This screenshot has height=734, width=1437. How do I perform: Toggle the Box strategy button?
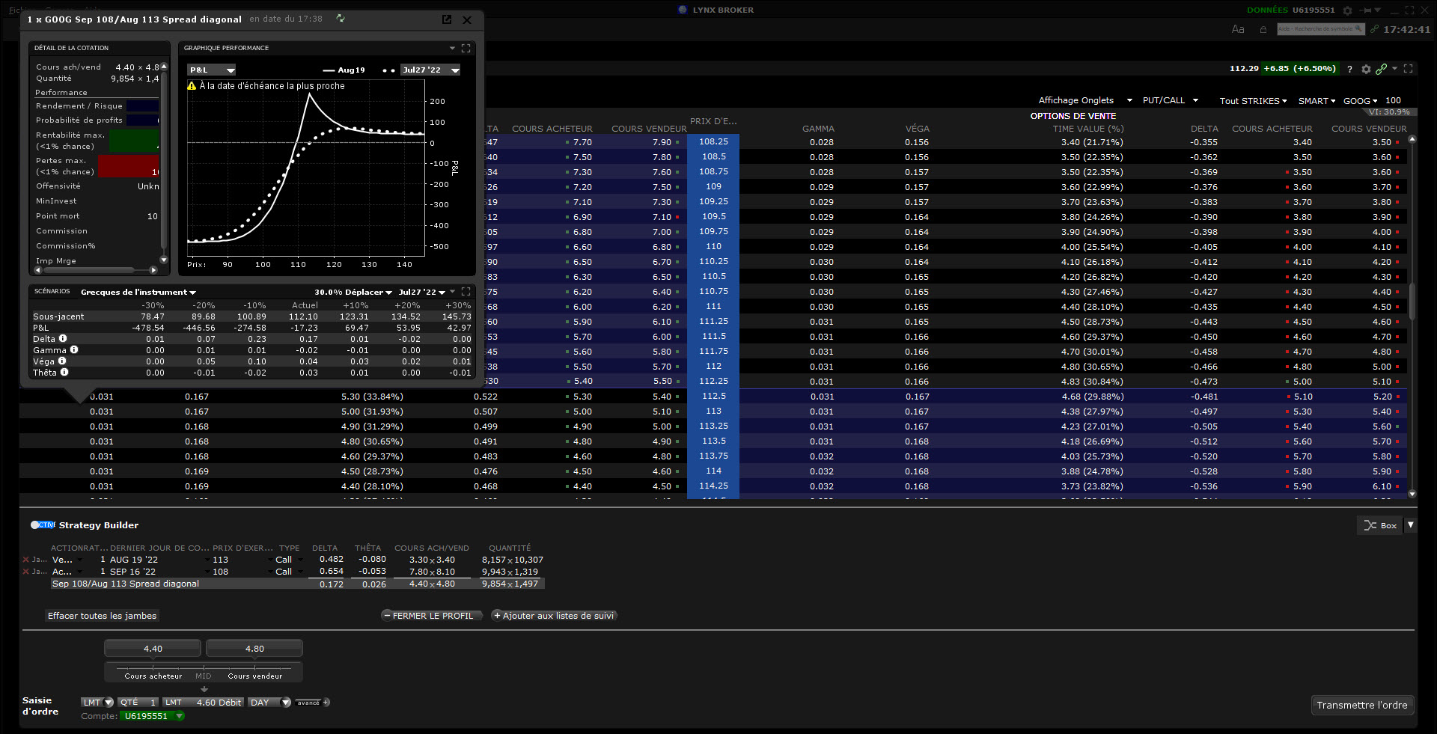[1380, 525]
